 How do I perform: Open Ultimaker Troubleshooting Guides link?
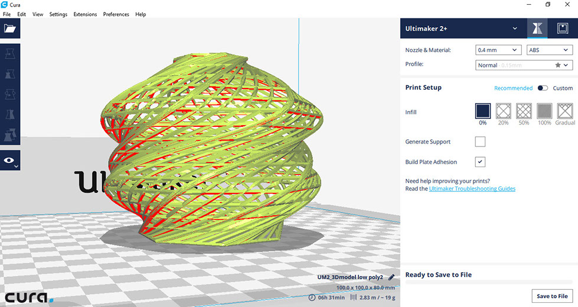(x=472, y=189)
